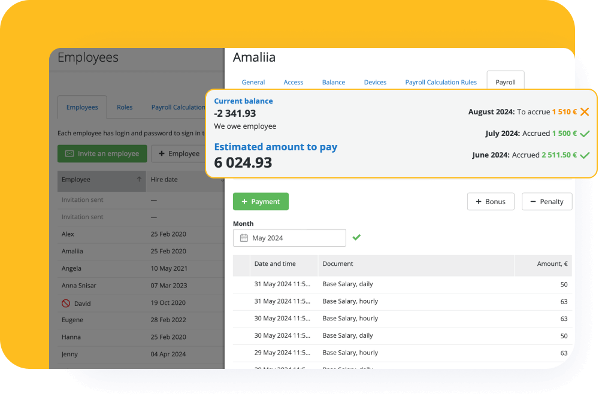Click the calendar icon in Month field
611x412 pixels.
coord(244,238)
